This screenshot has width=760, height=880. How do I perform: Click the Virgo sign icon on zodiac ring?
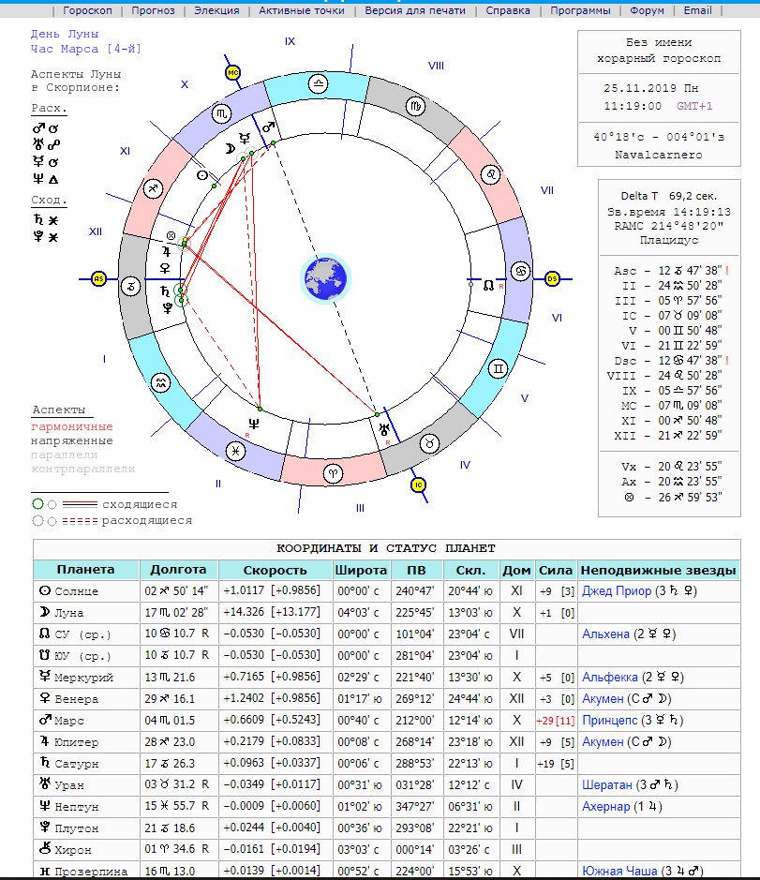click(415, 106)
